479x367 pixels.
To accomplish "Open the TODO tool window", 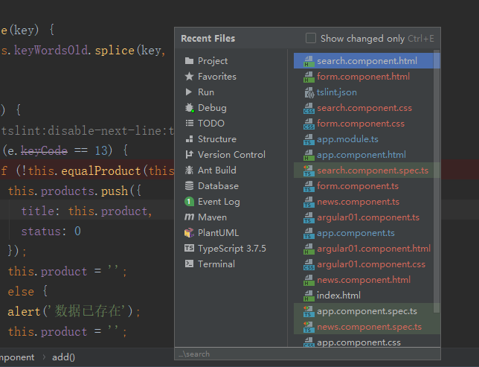I will point(210,124).
